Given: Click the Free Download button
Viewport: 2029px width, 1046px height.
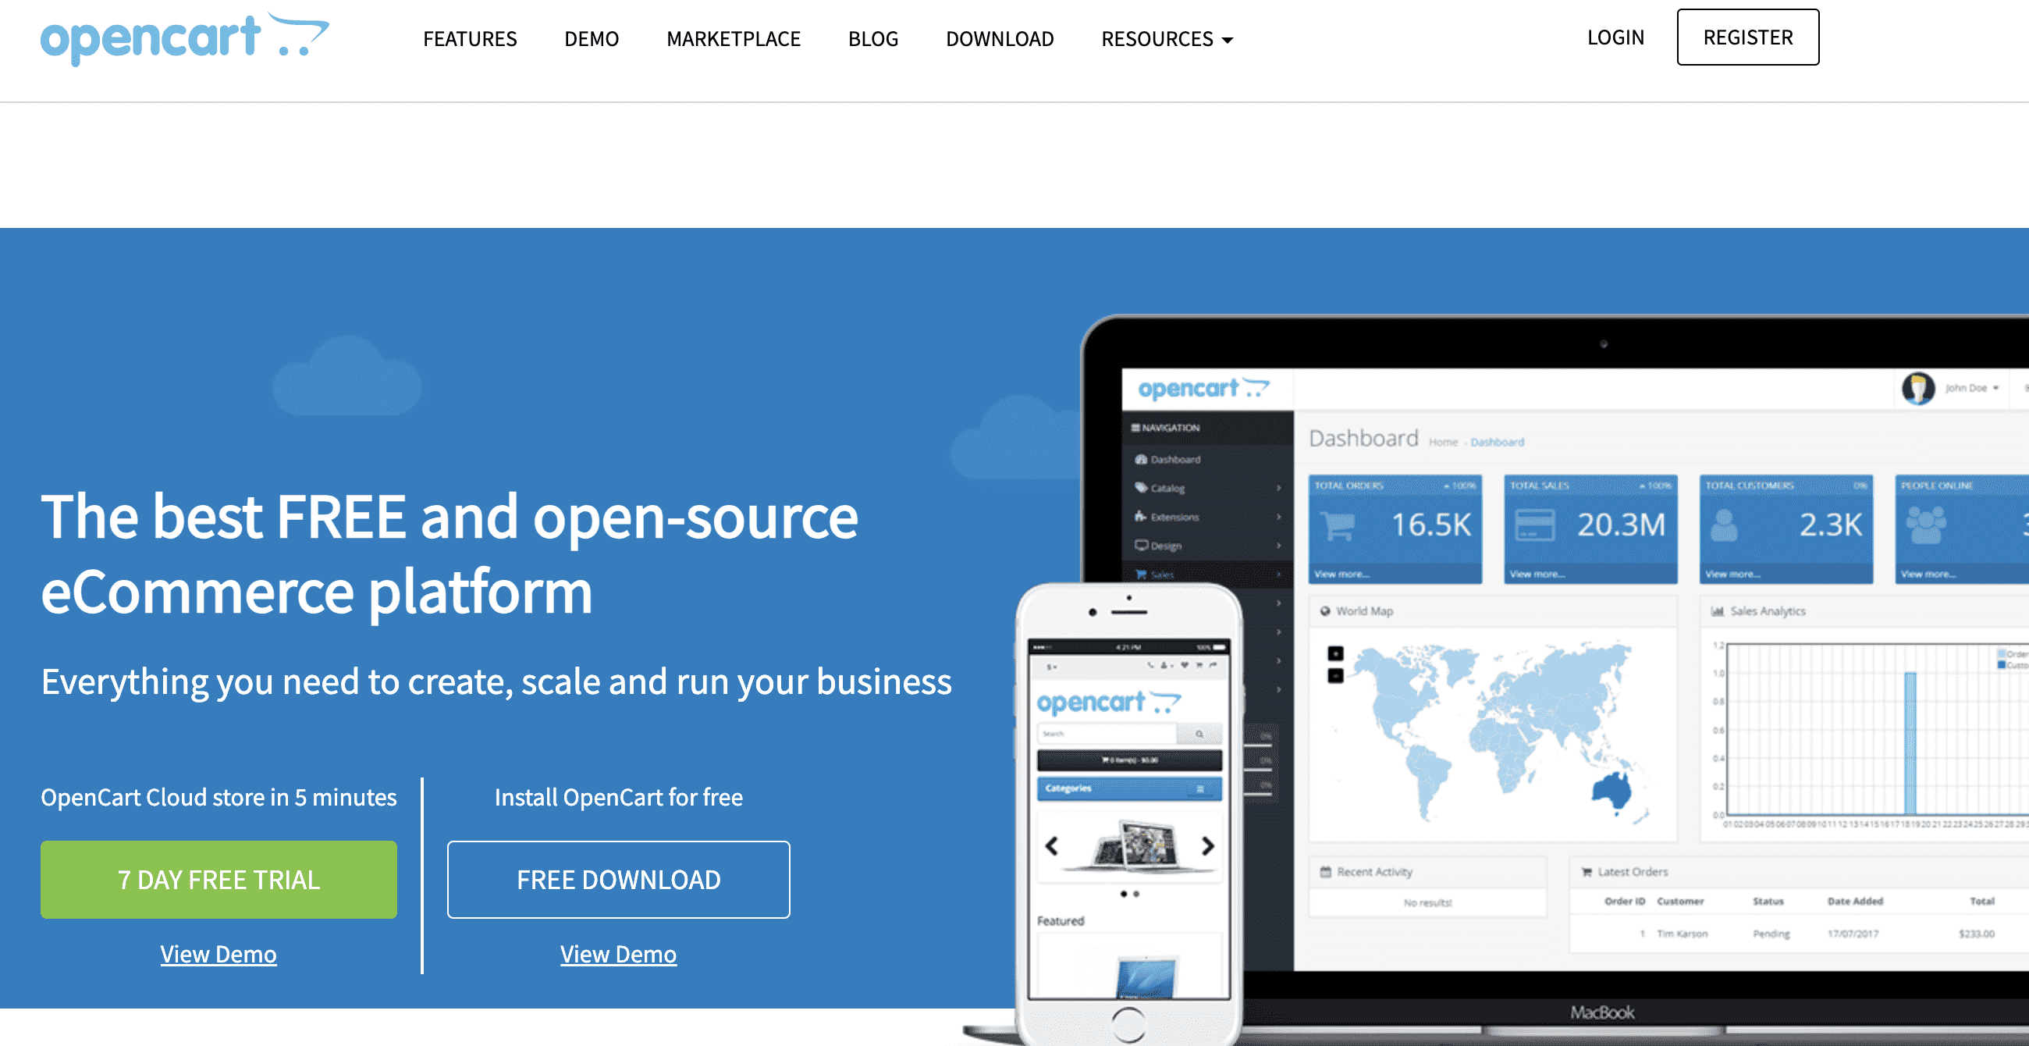Looking at the screenshot, I should (618, 879).
